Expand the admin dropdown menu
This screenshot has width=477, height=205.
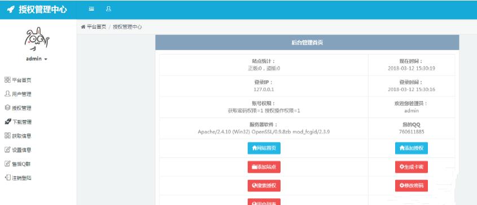[37, 59]
